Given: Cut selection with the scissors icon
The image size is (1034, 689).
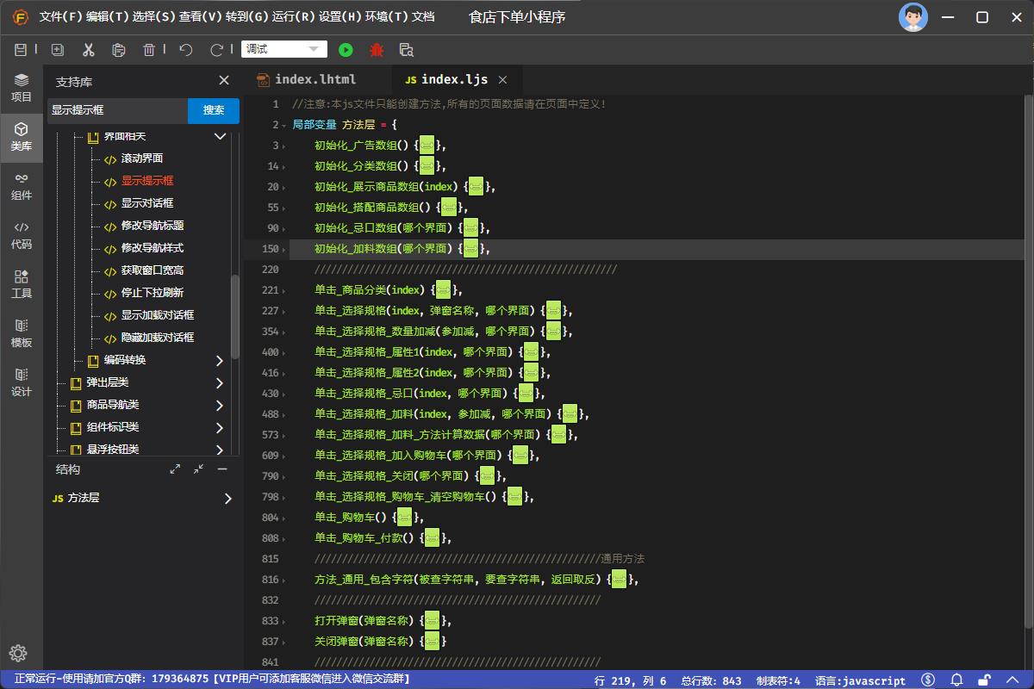Looking at the screenshot, I should coord(88,50).
